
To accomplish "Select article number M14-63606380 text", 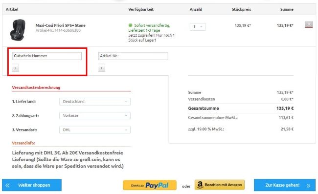I will (68, 30).
